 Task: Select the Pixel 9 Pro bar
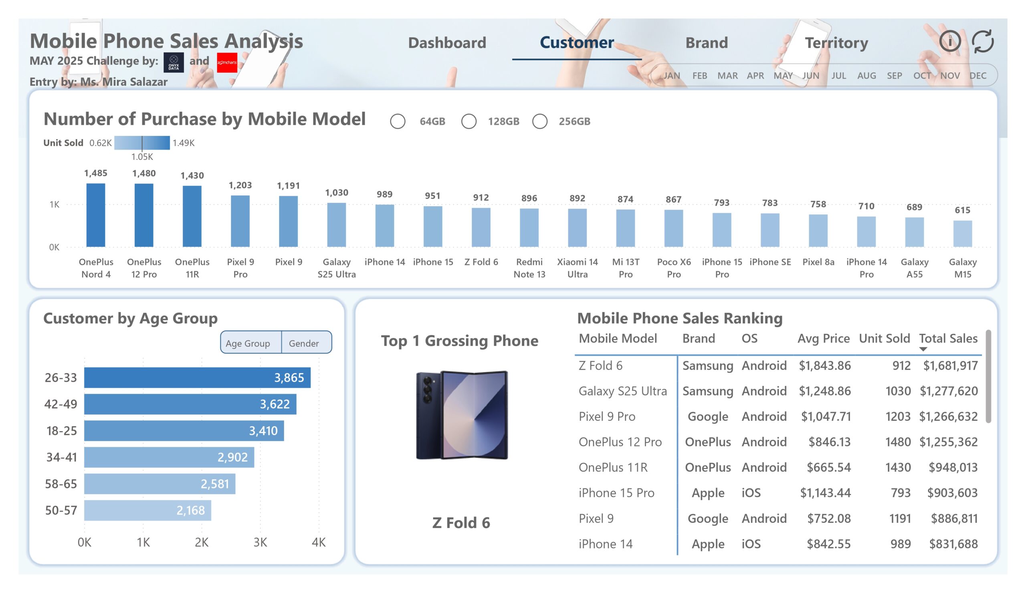point(240,222)
